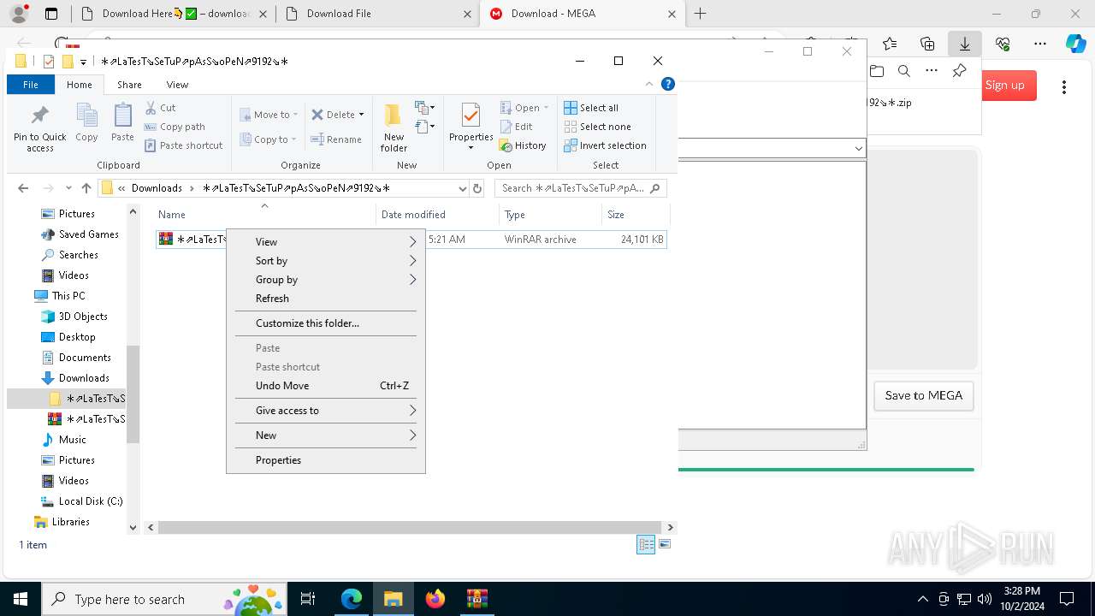Sort by Size column header
Viewport: 1095px width, 616px height.
pos(636,215)
